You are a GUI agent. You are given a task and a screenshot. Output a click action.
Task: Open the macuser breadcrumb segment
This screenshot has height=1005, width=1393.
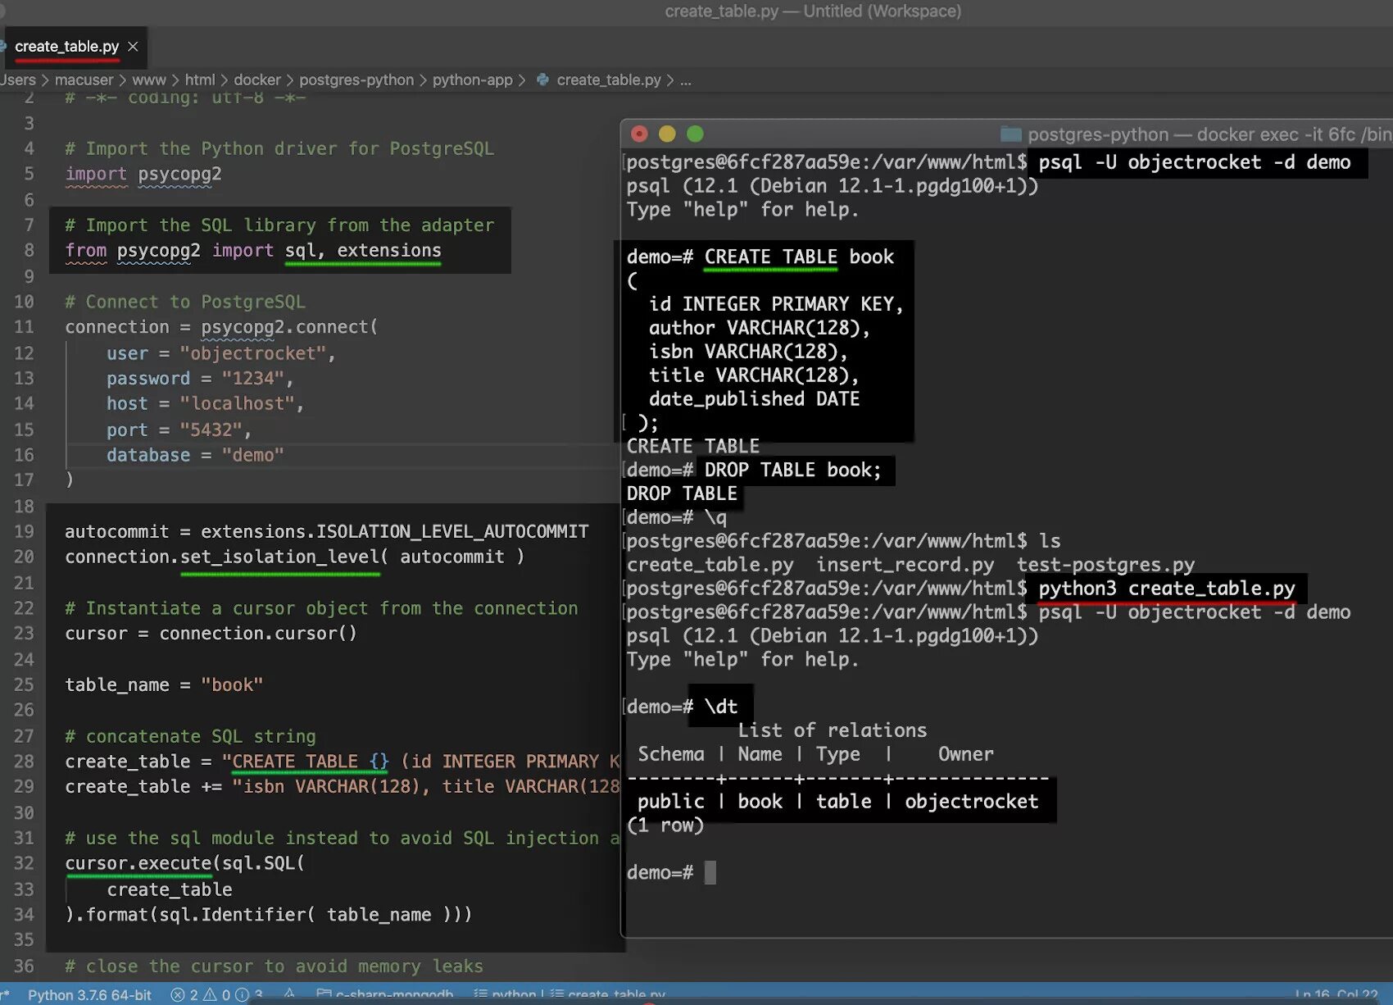click(84, 80)
